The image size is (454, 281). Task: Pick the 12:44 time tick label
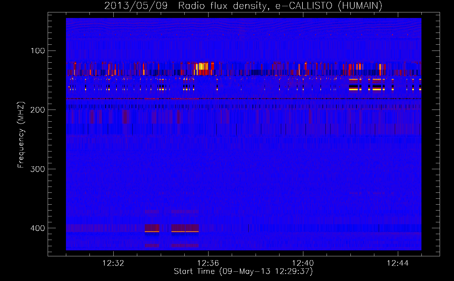click(x=398, y=263)
